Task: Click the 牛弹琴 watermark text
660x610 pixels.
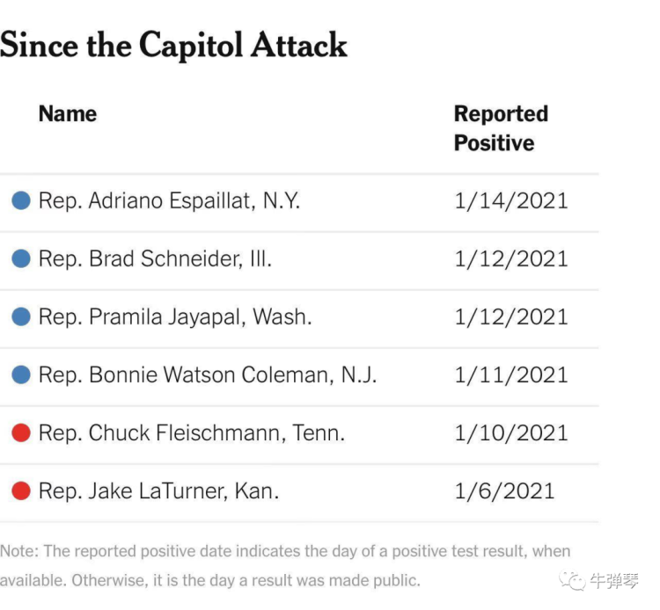Action: coord(615,581)
